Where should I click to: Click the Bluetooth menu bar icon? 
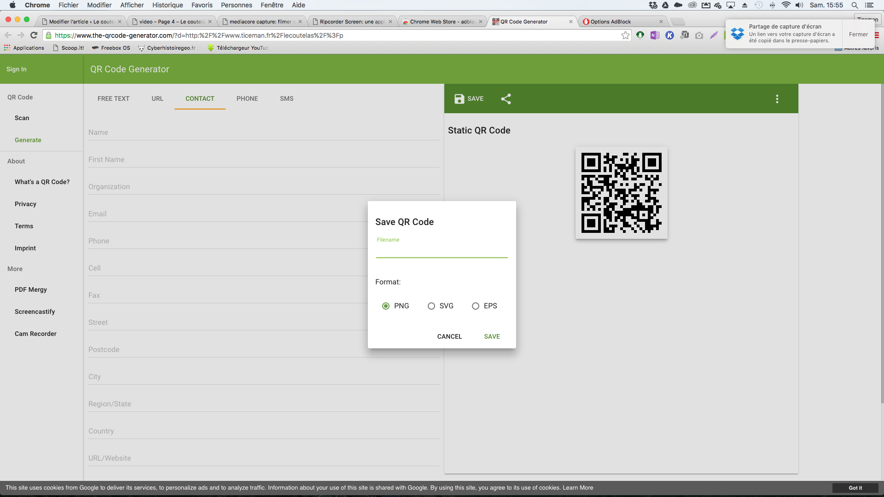[773, 5]
